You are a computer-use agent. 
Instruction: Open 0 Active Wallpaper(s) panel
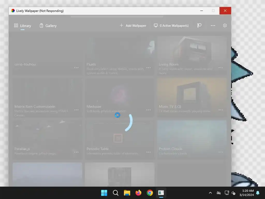click(171, 26)
